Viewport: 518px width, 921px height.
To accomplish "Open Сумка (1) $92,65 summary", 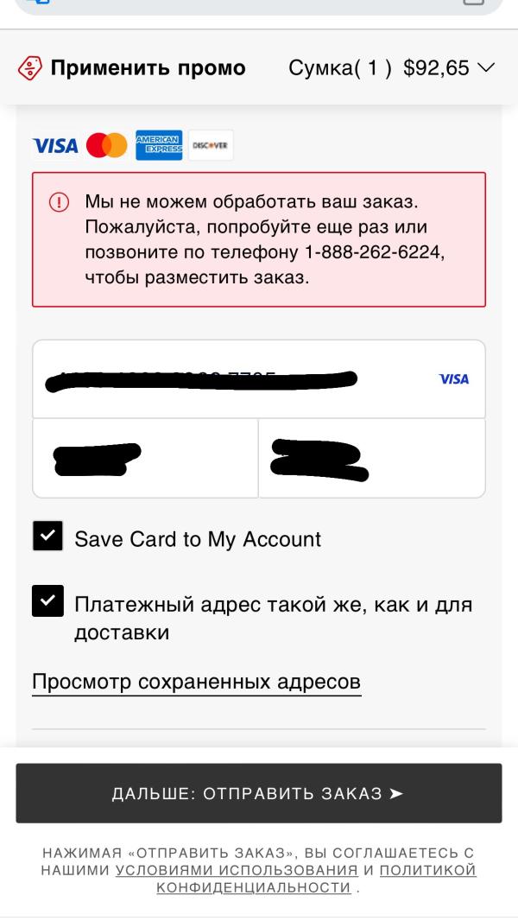I will pyautogui.click(x=392, y=68).
